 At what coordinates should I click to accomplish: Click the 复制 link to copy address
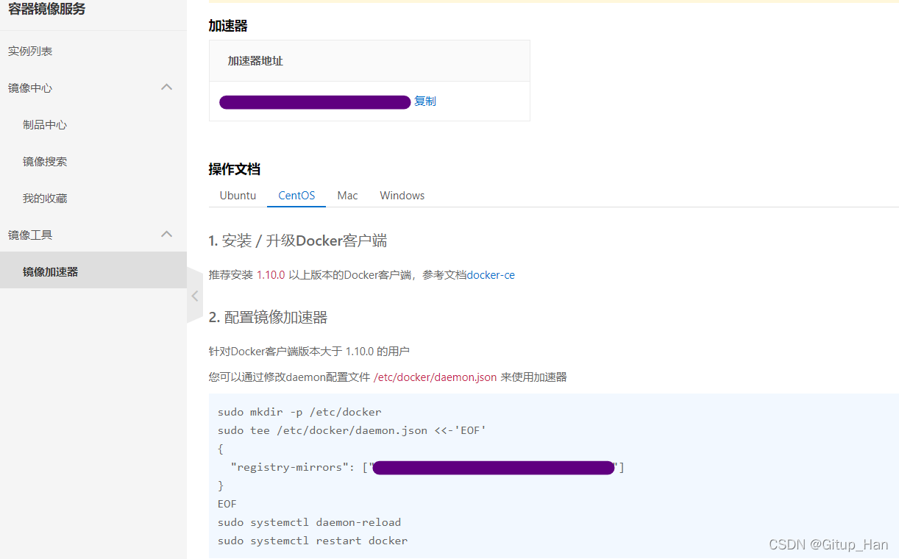[425, 102]
